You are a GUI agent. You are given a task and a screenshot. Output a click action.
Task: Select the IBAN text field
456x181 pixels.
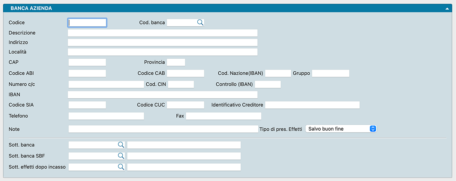point(162,95)
